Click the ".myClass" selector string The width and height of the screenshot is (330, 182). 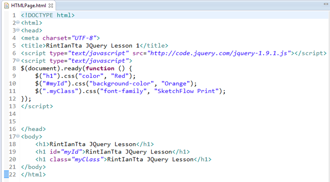click(x=60, y=91)
